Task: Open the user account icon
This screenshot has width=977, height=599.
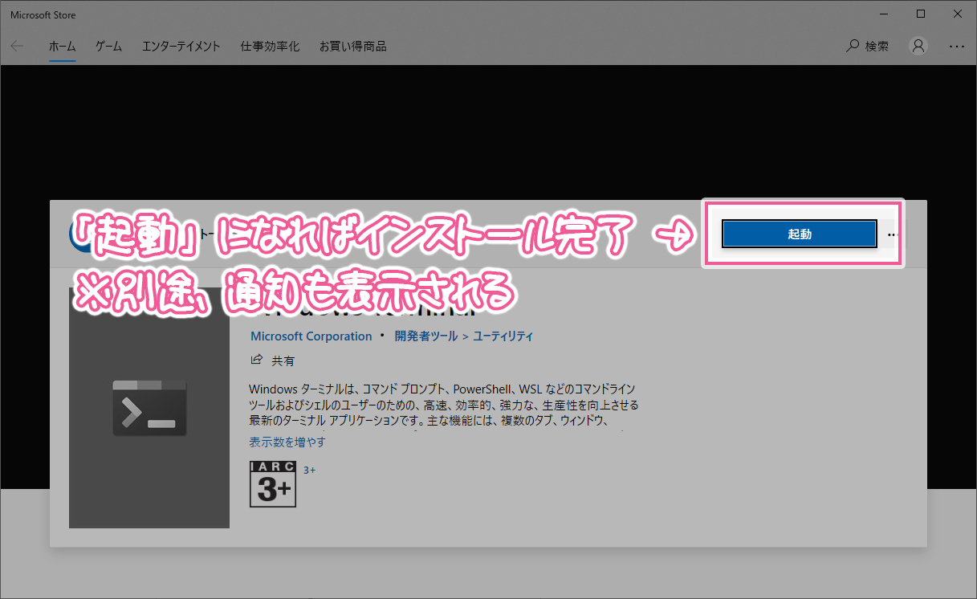Action: (x=918, y=47)
